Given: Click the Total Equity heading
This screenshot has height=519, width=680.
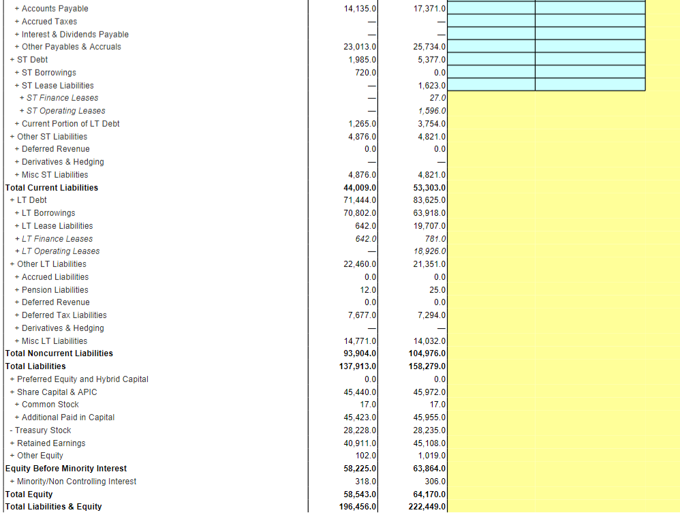Looking at the screenshot, I should click(x=29, y=494).
